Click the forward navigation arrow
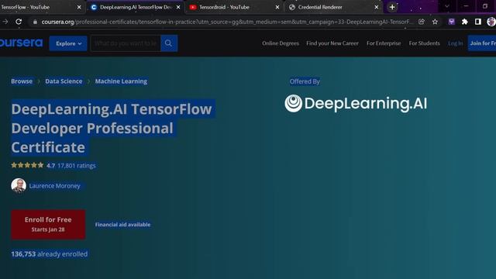This screenshot has width=496, height=279. click(x=5, y=22)
